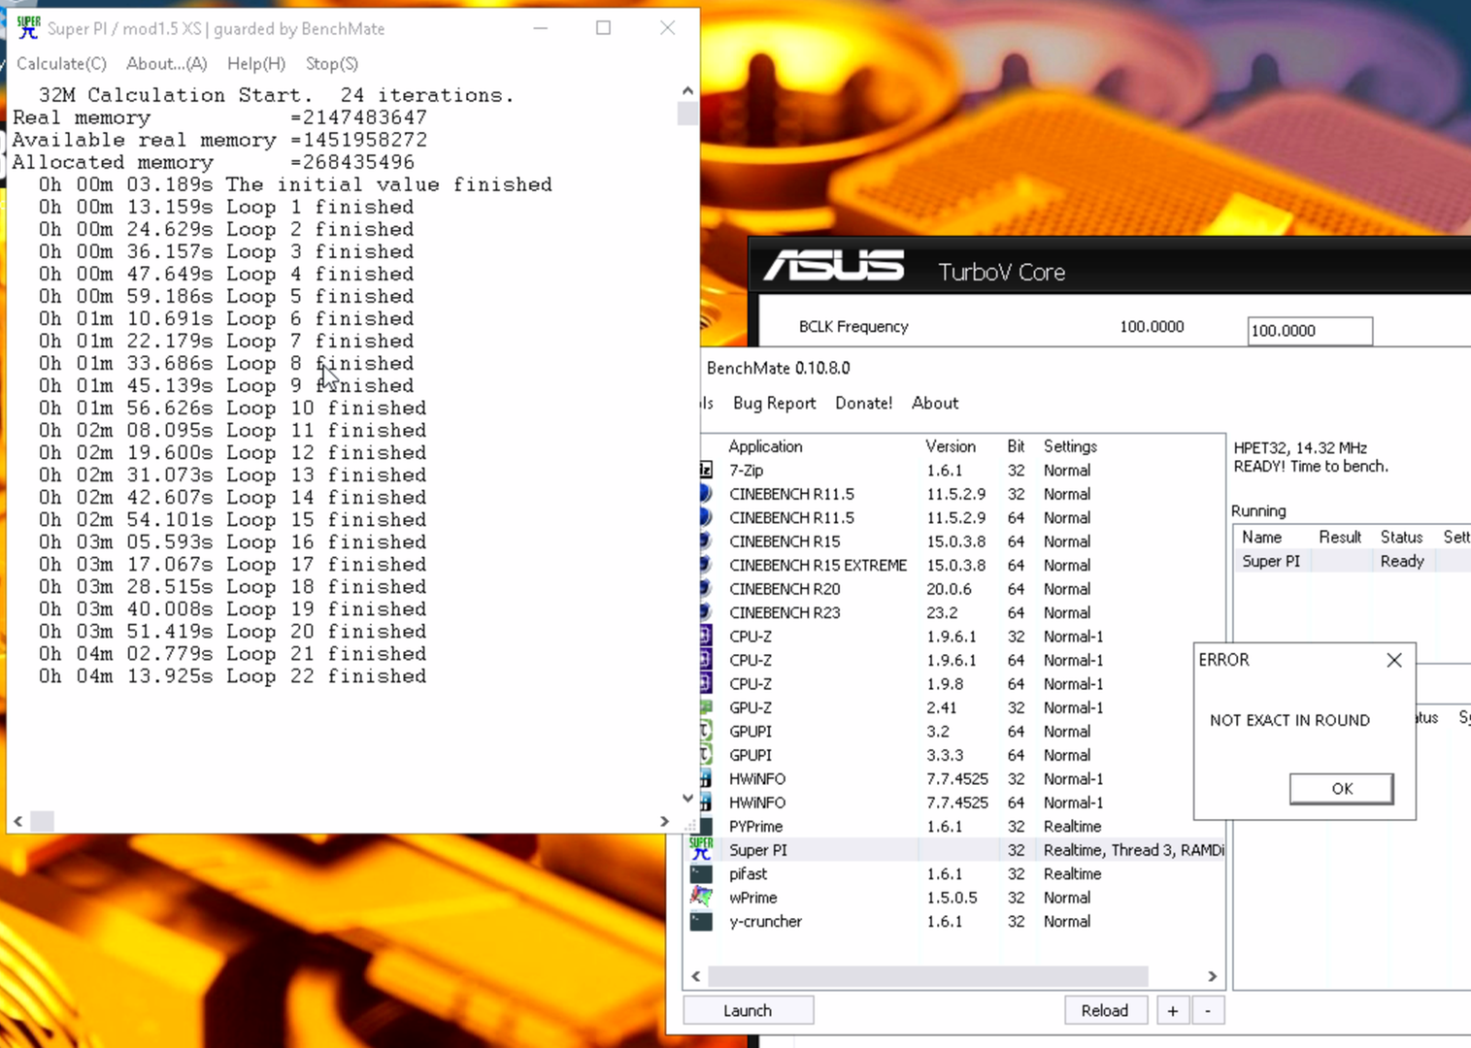Screen dimensions: 1471x1048
Task: Click the Stop(S) menu
Action: (331, 63)
